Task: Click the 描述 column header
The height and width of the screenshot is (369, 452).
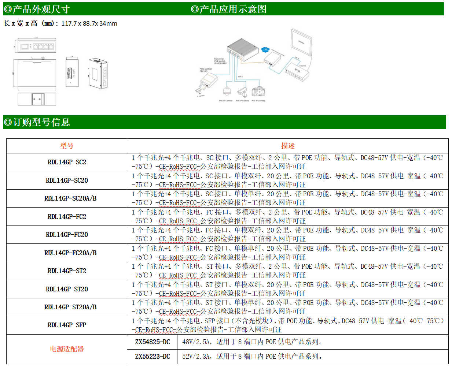Action: pos(288,146)
